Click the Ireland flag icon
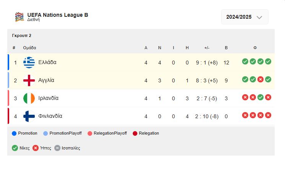The image size is (285, 196). (x=29, y=98)
